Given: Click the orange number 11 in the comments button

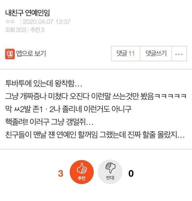Looking at the screenshot, I should pyautogui.click(x=132, y=53).
